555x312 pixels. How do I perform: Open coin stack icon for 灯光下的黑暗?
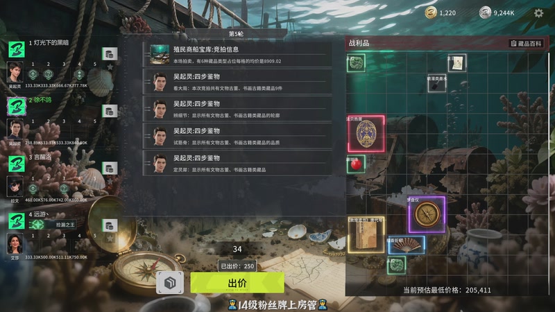tap(110, 54)
